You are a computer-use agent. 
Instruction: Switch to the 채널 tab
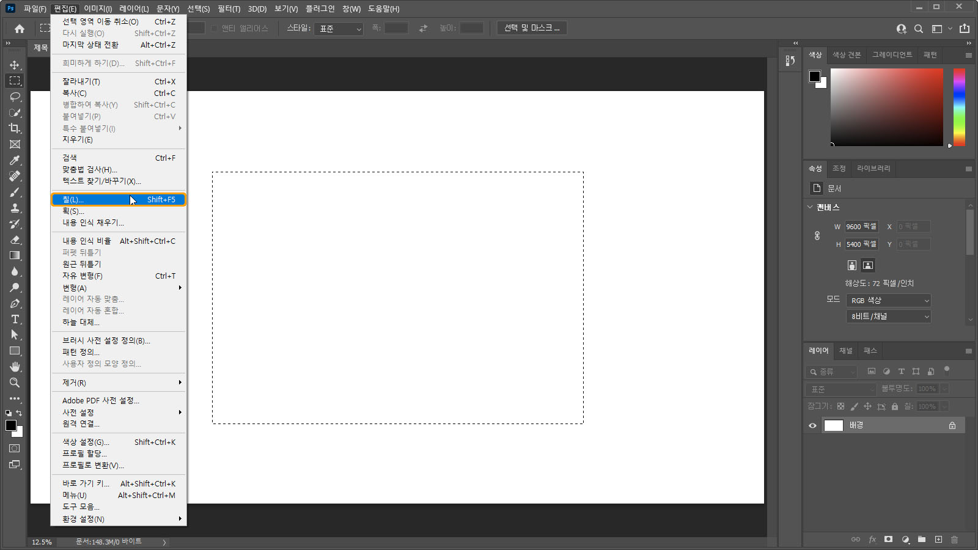[x=846, y=351]
